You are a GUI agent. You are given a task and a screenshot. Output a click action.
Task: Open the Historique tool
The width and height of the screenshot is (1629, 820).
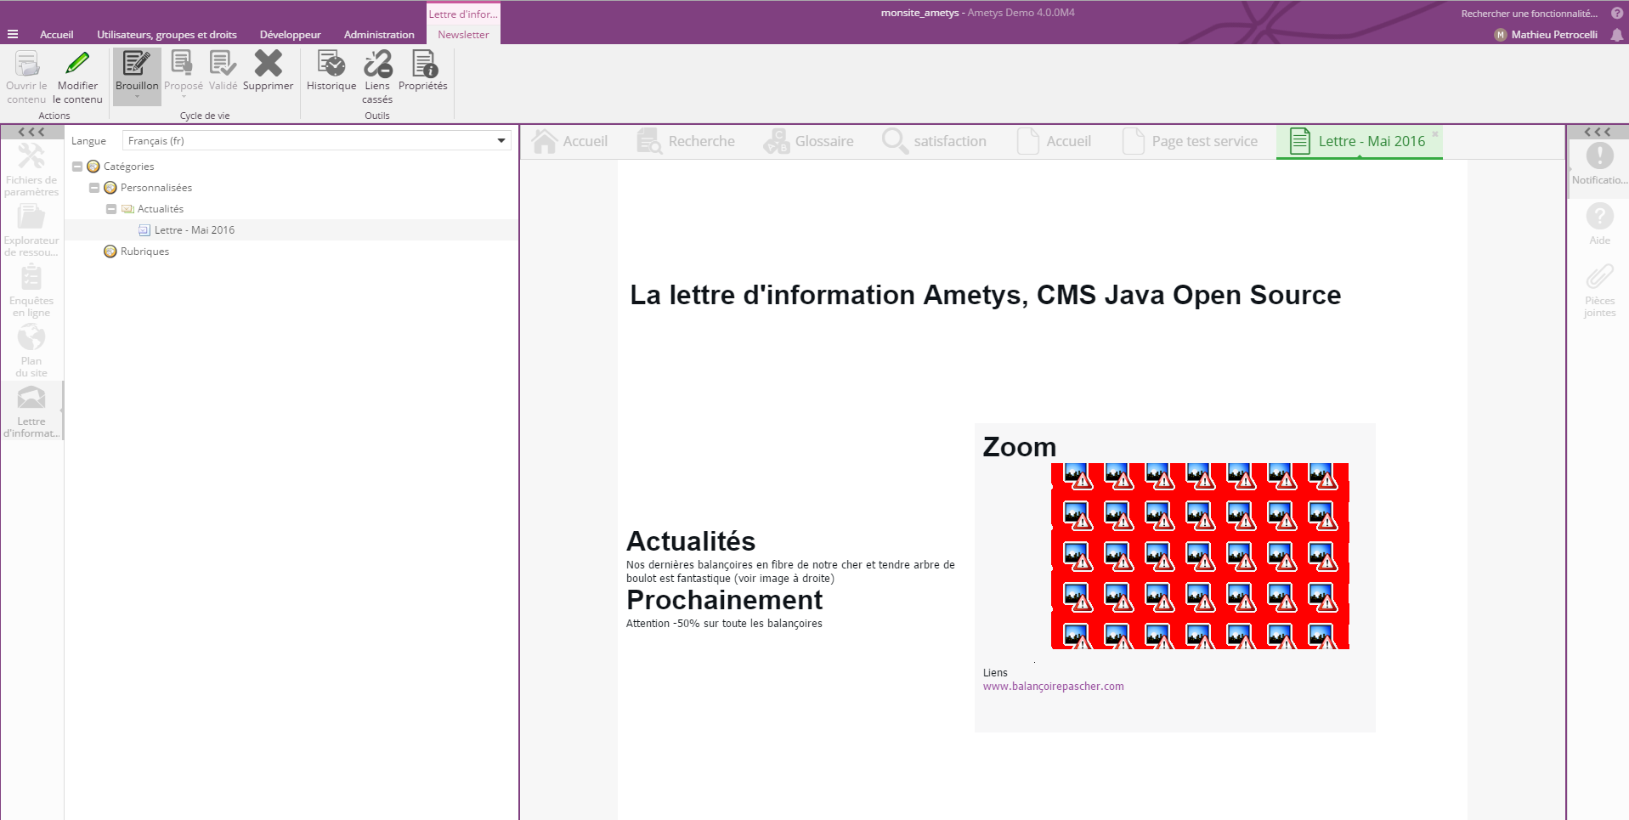pyautogui.click(x=331, y=65)
